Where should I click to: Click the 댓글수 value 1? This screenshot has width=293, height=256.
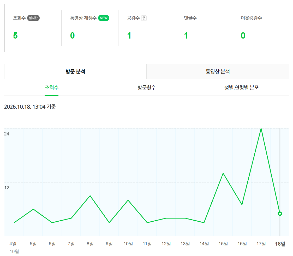(186, 36)
